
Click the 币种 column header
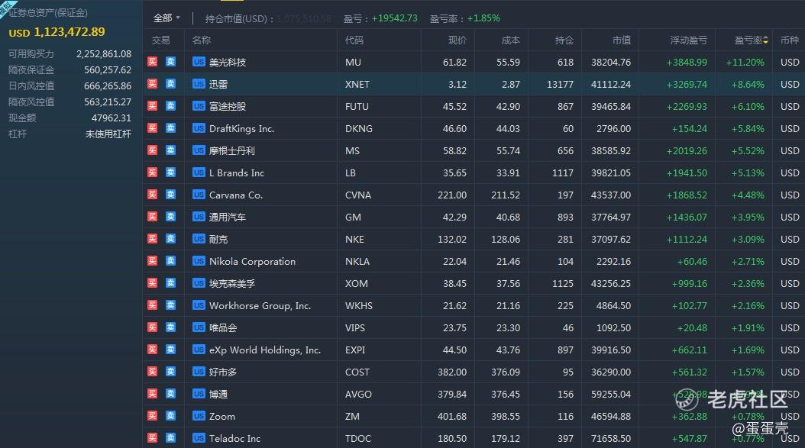[790, 40]
